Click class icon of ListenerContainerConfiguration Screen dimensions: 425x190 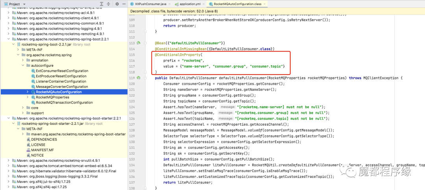[x=33, y=81]
